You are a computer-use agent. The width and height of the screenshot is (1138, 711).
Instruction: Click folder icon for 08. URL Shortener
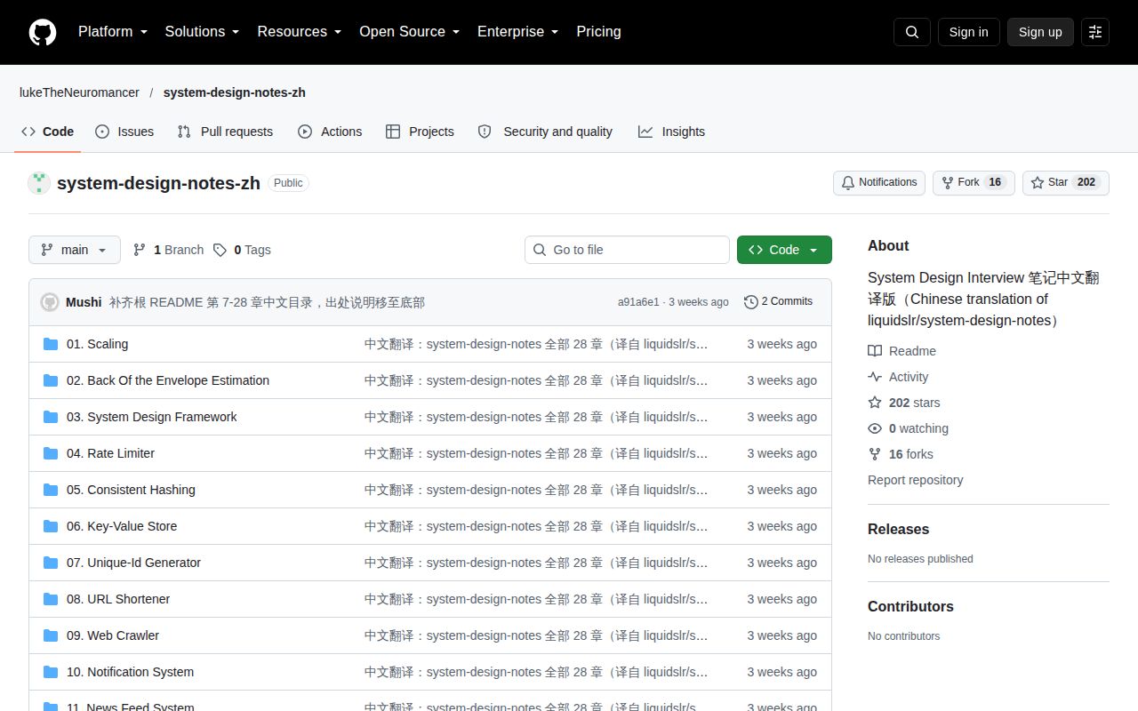(x=51, y=599)
